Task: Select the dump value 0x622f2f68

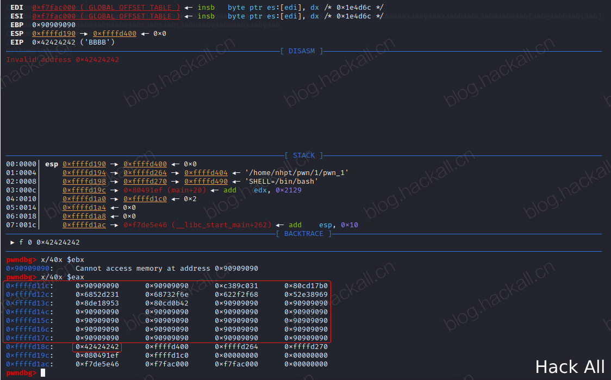Action: (x=236, y=295)
